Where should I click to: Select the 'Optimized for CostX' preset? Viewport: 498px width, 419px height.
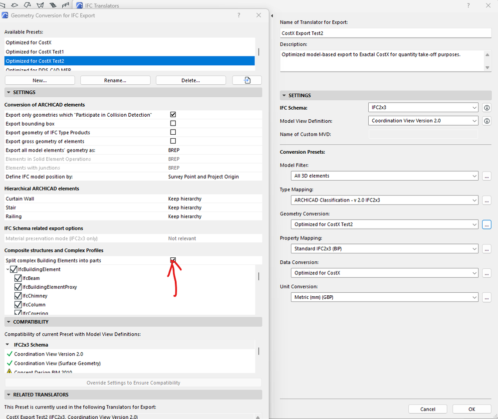130,42
